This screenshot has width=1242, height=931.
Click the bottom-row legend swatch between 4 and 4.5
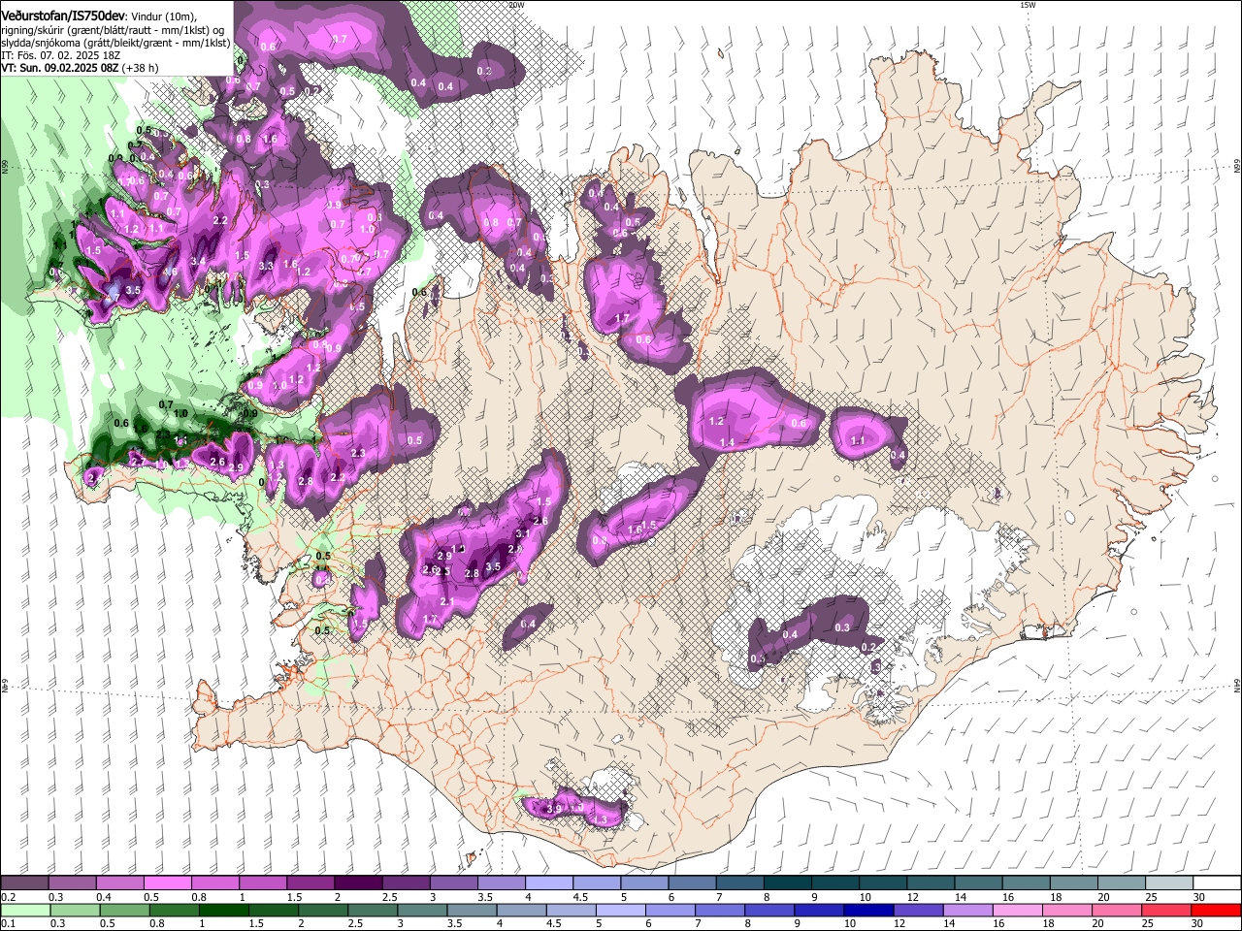click(521, 910)
